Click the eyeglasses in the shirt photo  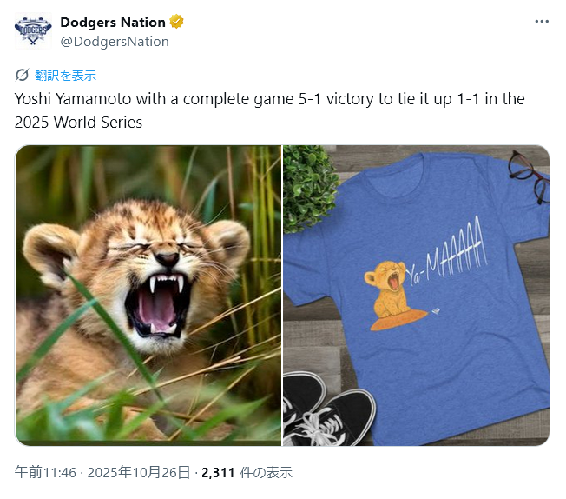(x=529, y=172)
